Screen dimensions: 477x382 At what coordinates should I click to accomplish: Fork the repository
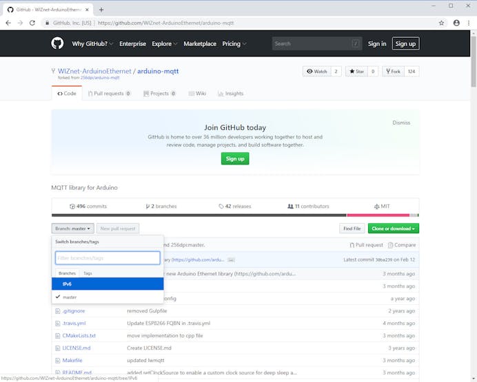point(393,72)
